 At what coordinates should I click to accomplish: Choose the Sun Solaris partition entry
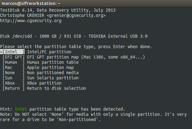(14, 78)
